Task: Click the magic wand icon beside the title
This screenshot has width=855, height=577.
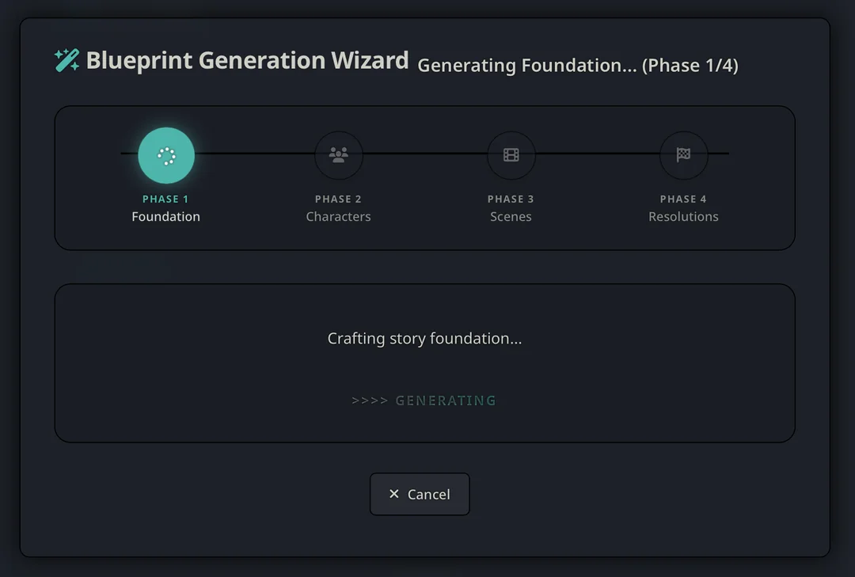Action: click(x=66, y=60)
